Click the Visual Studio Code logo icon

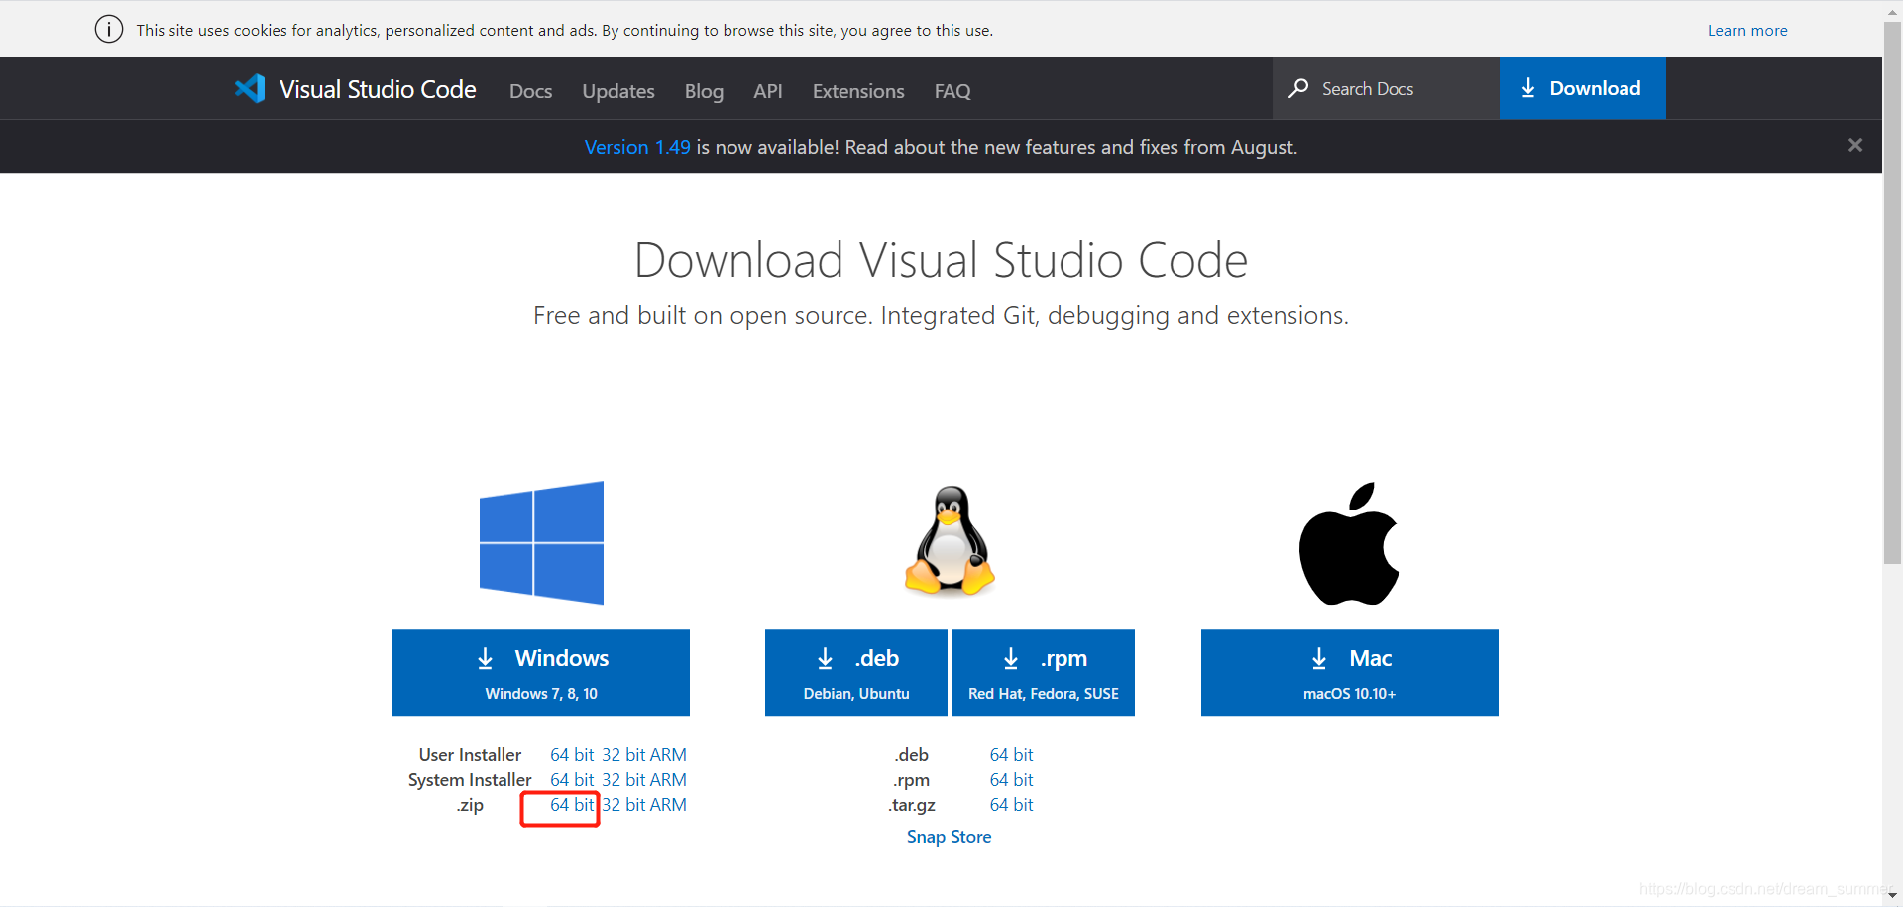(250, 89)
